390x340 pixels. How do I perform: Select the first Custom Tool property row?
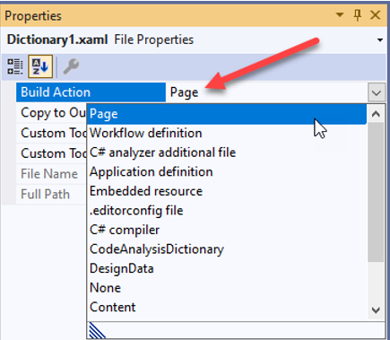[51, 133]
